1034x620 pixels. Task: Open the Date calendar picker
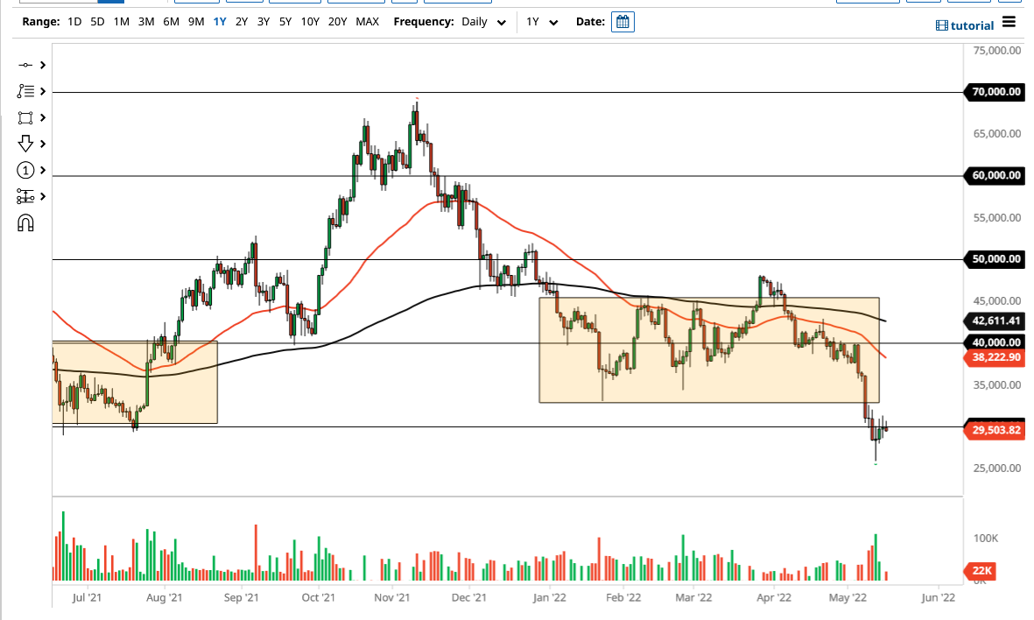tap(622, 21)
